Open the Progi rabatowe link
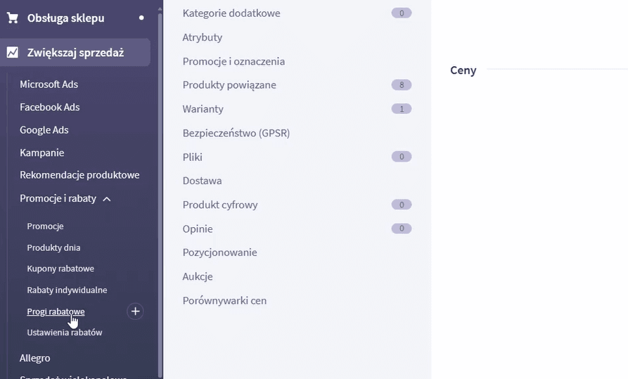The height and width of the screenshot is (379, 628). (56, 311)
